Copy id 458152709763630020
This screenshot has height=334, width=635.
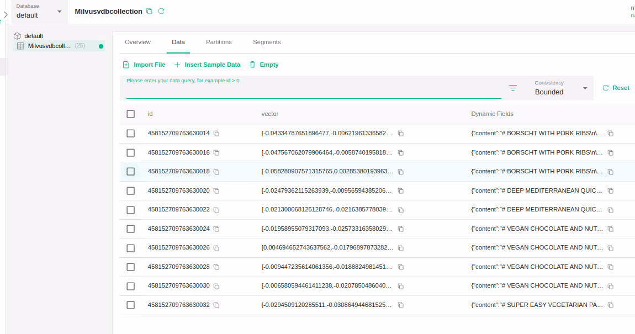click(x=216, y=190)
